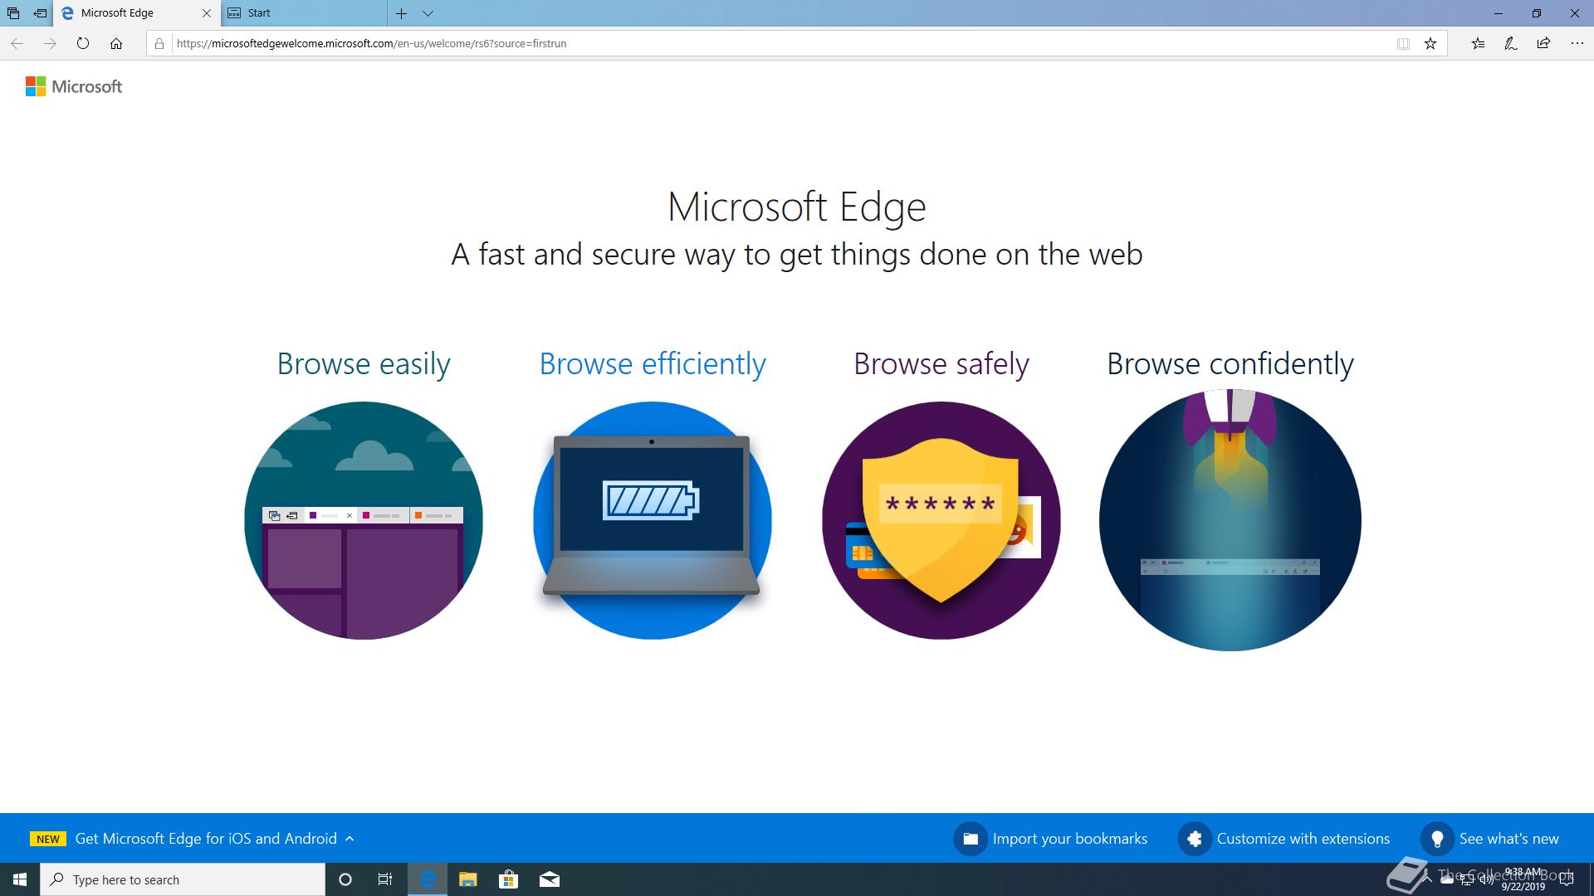Click the taskbar search box
The width and height of the screenshot is (1594, 896).
pyautogui.click(x=183, y=879)
